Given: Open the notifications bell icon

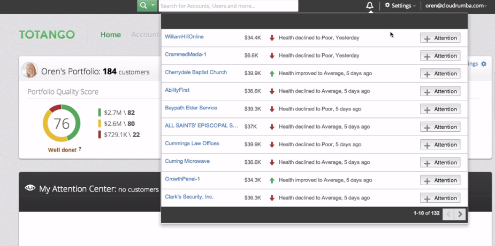Looking at the screenshot, I should pyautogui.click(x=370, y=6).
